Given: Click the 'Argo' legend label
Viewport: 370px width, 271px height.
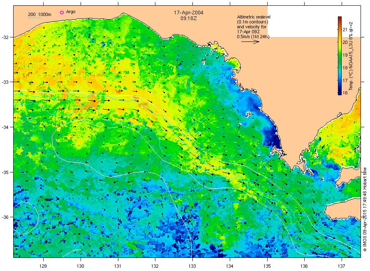Looking at the screenshot, I should (x=71, y=12).
